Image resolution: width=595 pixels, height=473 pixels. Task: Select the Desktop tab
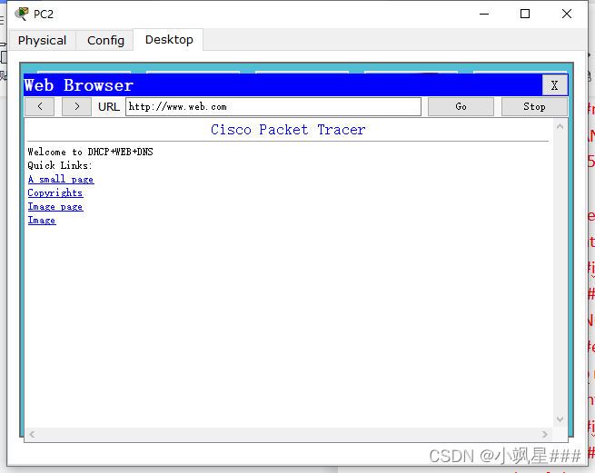point(169,39)
